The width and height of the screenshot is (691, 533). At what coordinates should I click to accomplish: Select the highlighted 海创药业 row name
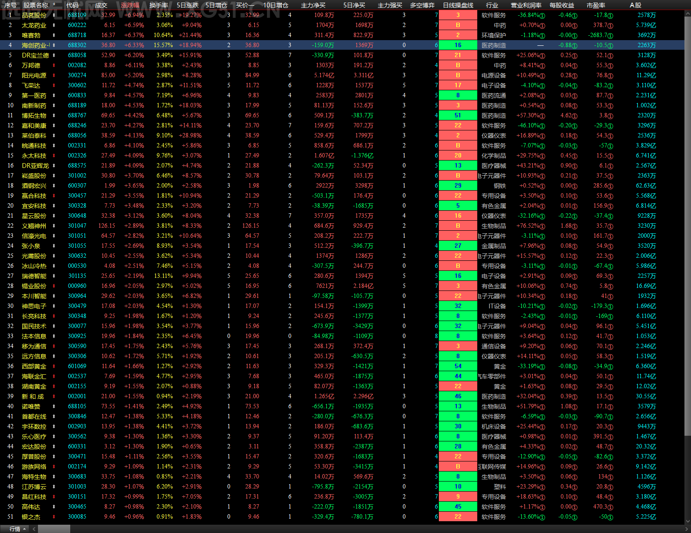pos(36,45)
